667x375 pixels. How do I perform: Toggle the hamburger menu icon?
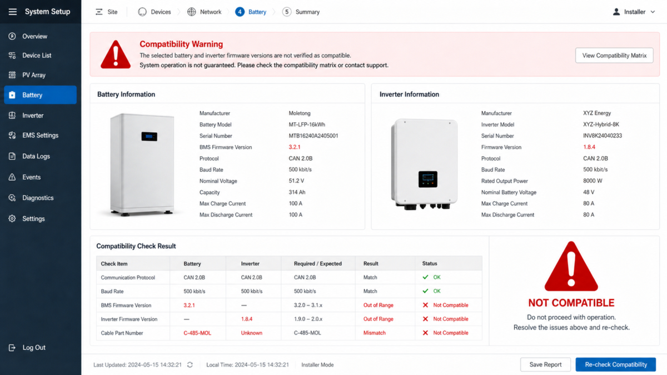point(13,12)
